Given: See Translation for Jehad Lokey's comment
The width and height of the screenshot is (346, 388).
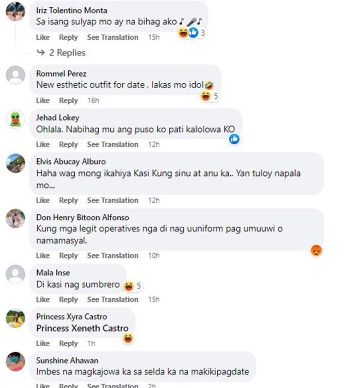Looking at the screenshot, I should coord(113,144).
